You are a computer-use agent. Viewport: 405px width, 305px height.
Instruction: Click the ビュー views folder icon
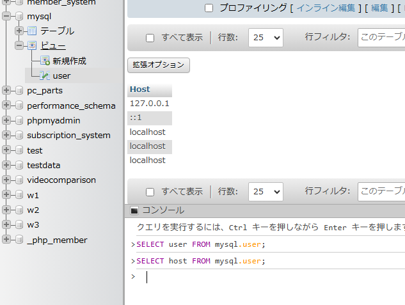point(32,45)
